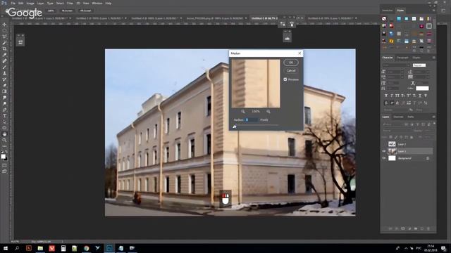
Task: Select the Eraser tool
Action: tap(4, 85)
